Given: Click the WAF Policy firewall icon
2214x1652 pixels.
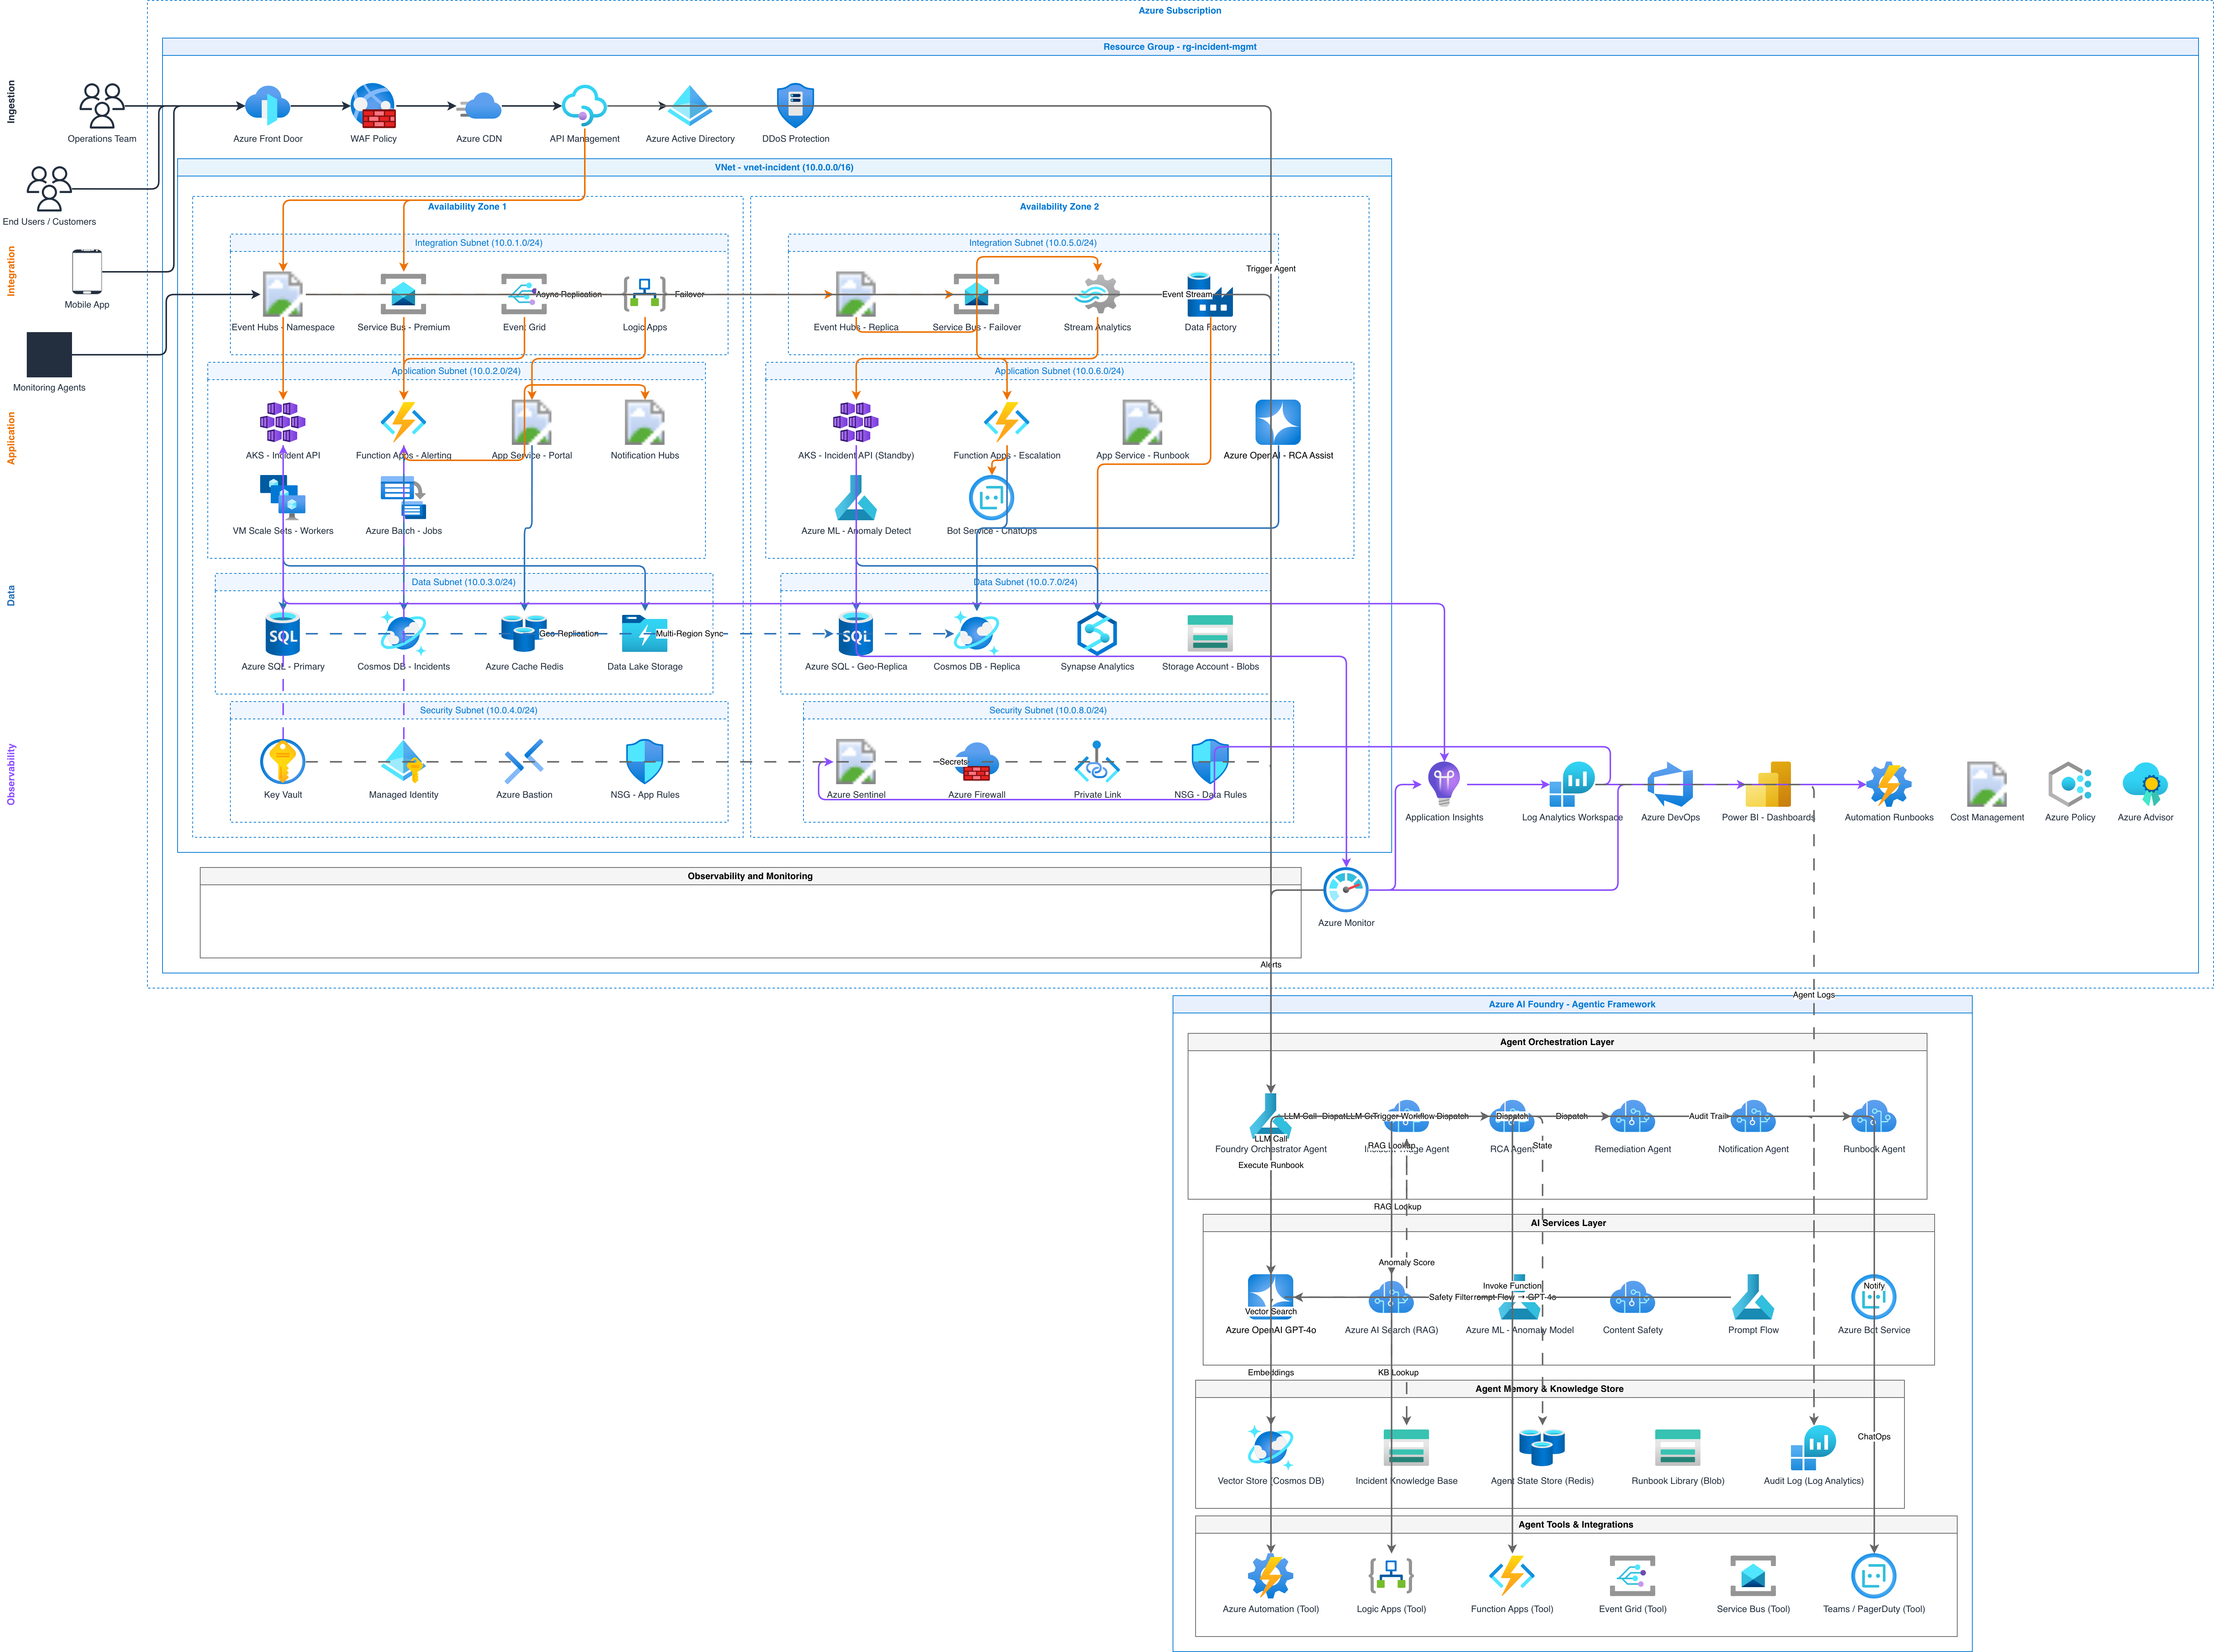Looking at the screenshot, I should [x=373, y=106].
